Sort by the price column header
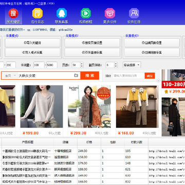The width and height of the screenshot is (185, 185). [89, 142]
